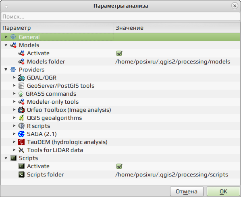
Task: Click the QGIS geoalgorithms icon
Action: [x=21, y=118]
